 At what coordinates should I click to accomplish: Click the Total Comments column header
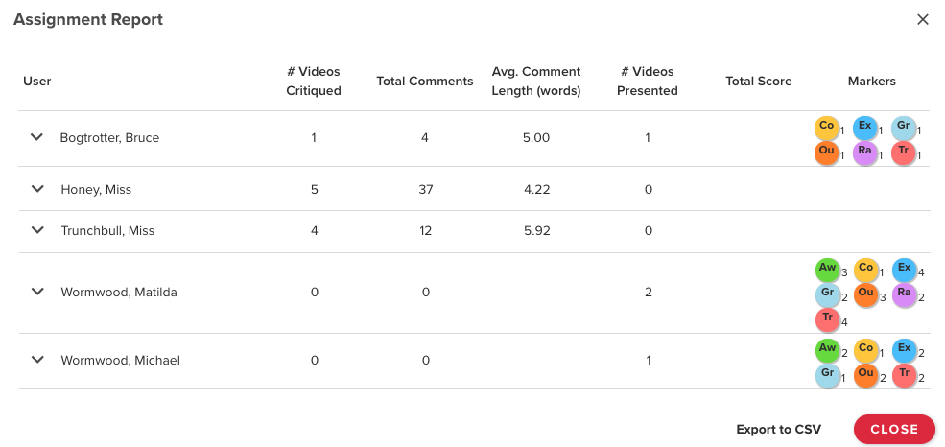click(425, 82)
